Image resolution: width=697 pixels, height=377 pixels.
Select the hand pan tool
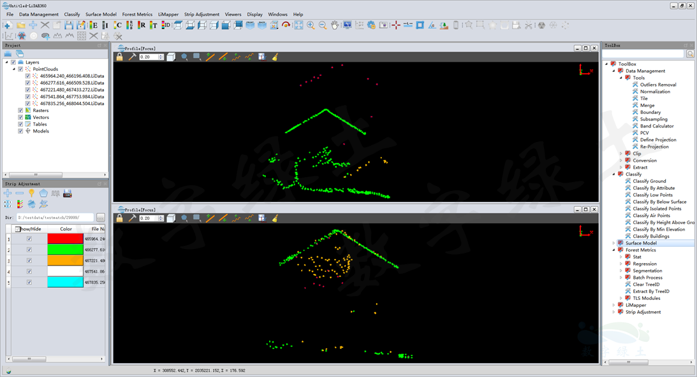click(335, 25)
